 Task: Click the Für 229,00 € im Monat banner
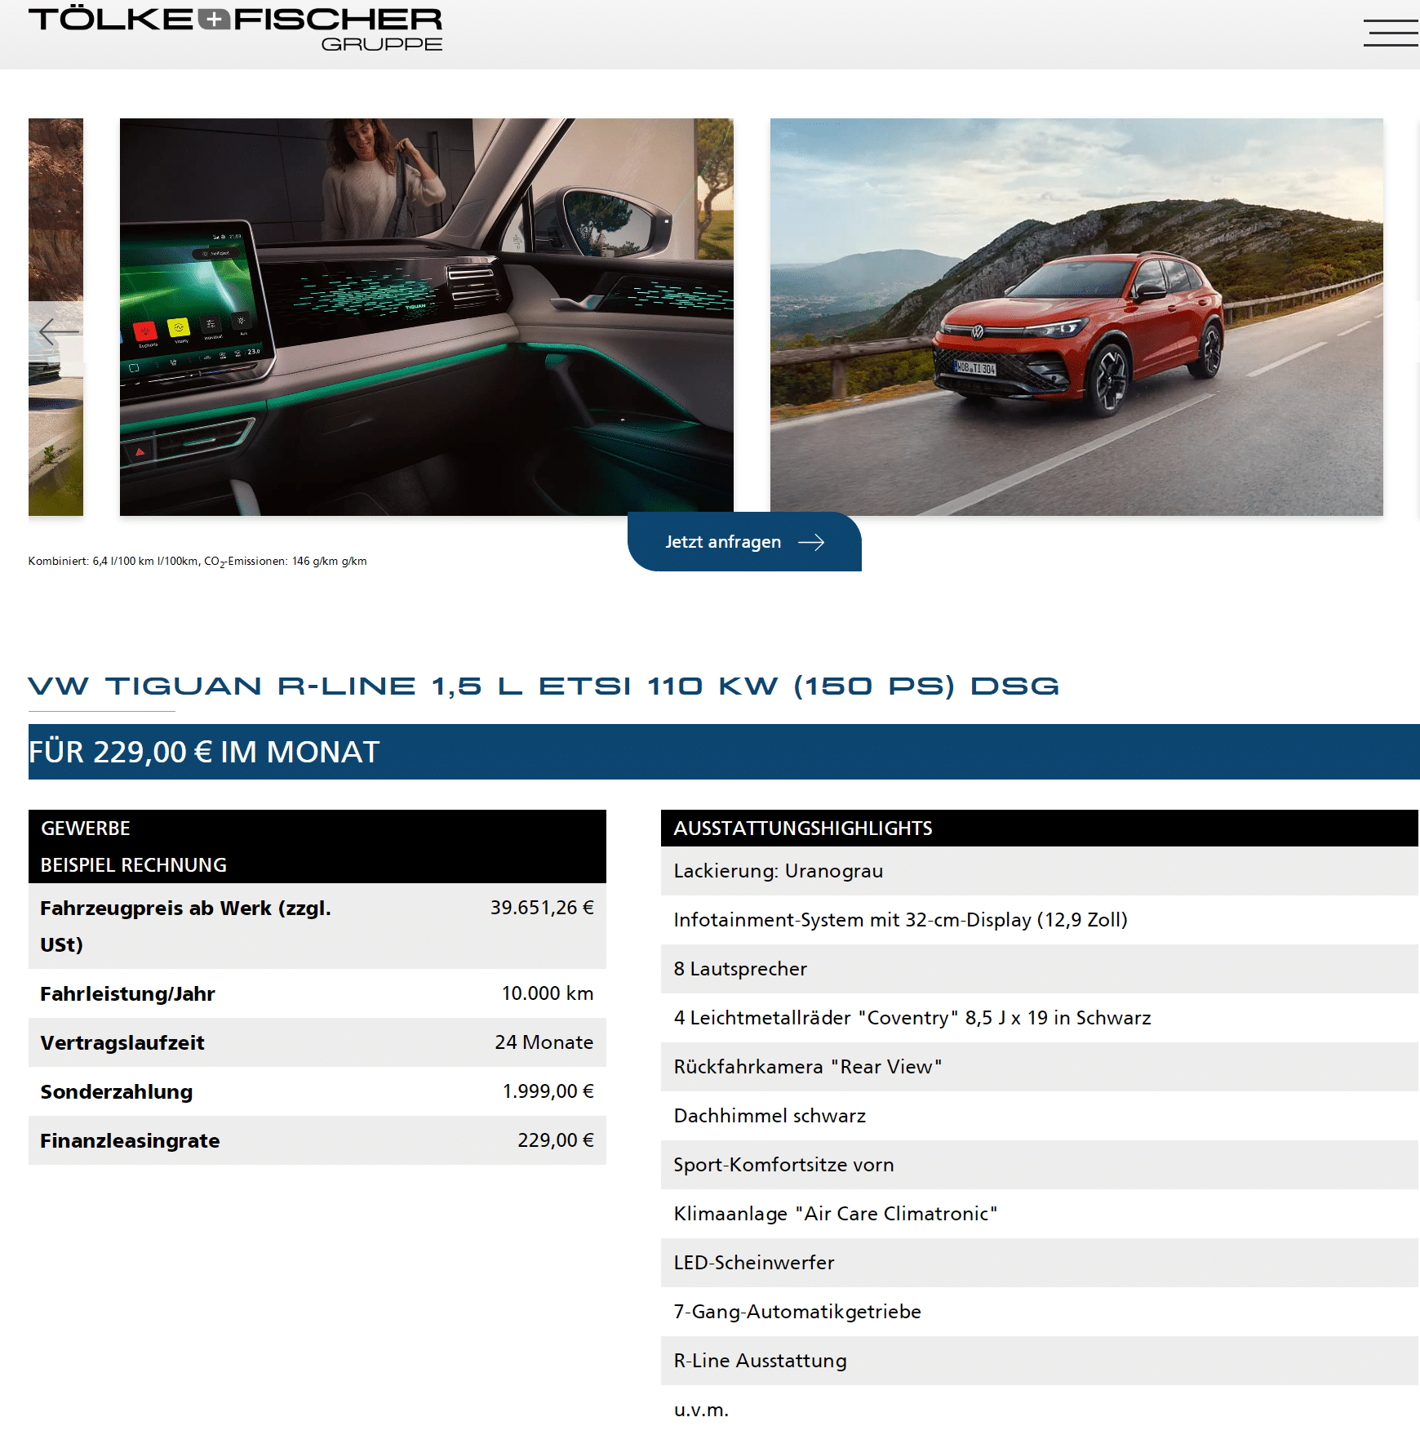724,752
